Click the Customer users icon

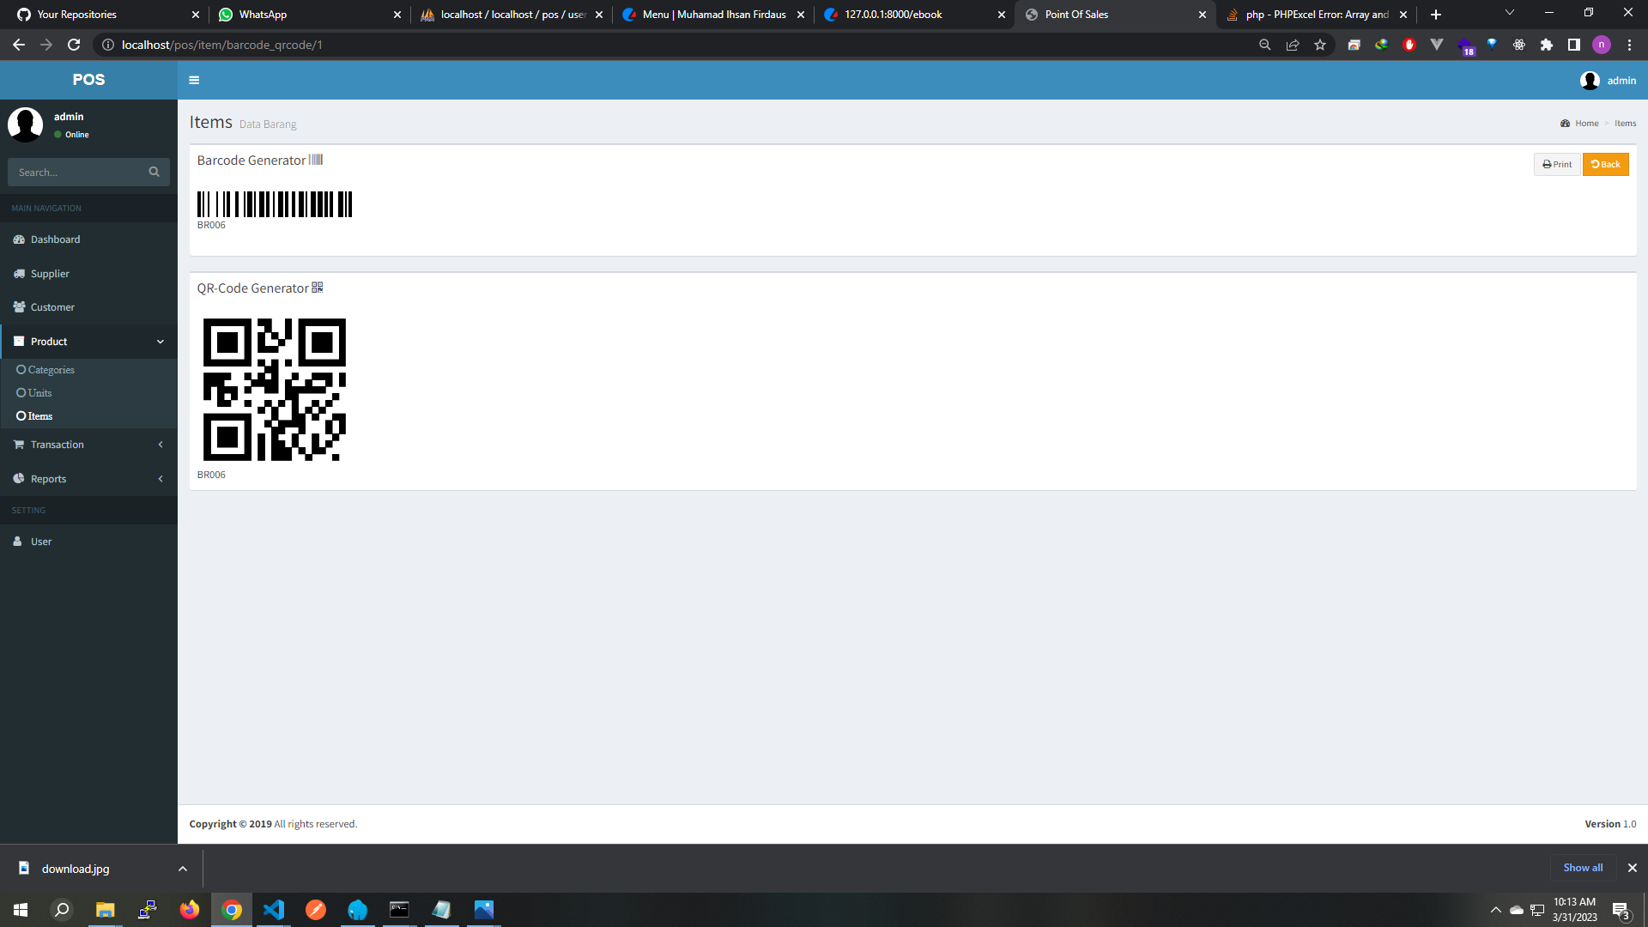19,307
